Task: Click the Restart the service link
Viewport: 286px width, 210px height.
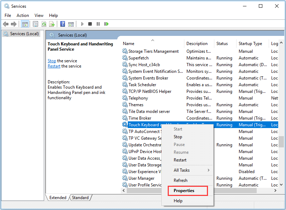Action: click(x=54, y=66)
